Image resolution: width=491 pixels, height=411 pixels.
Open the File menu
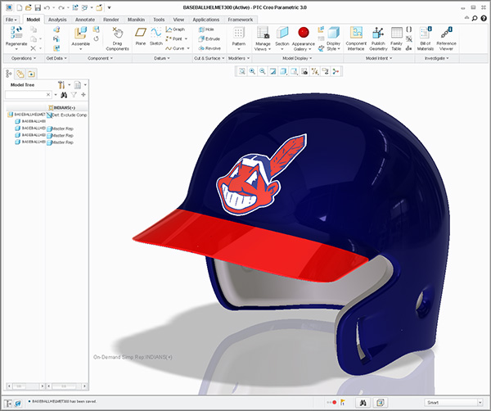tap(11, 20)
